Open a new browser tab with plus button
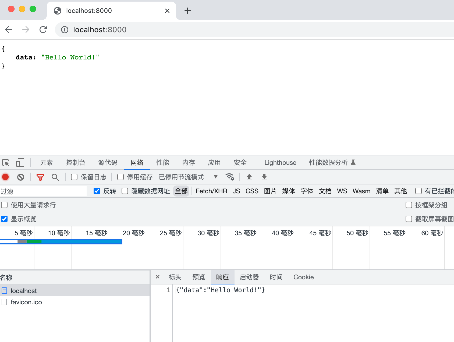Image resolution: width=454 pixels, height=342 pixels. [x=188, y=11]
